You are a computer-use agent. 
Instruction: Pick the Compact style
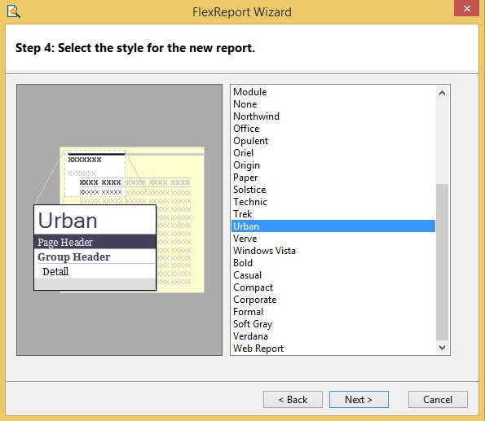pyautogui.click(x=333, y=287)
